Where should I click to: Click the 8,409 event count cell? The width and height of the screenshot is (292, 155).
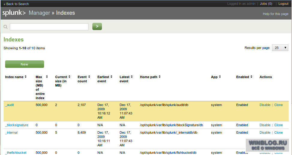tap(82, 132)
